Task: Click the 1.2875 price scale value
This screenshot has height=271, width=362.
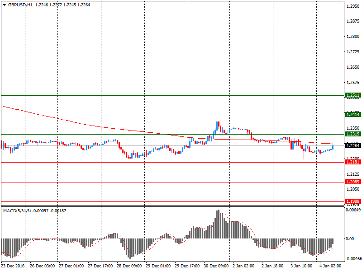Action: click(353, 21)
